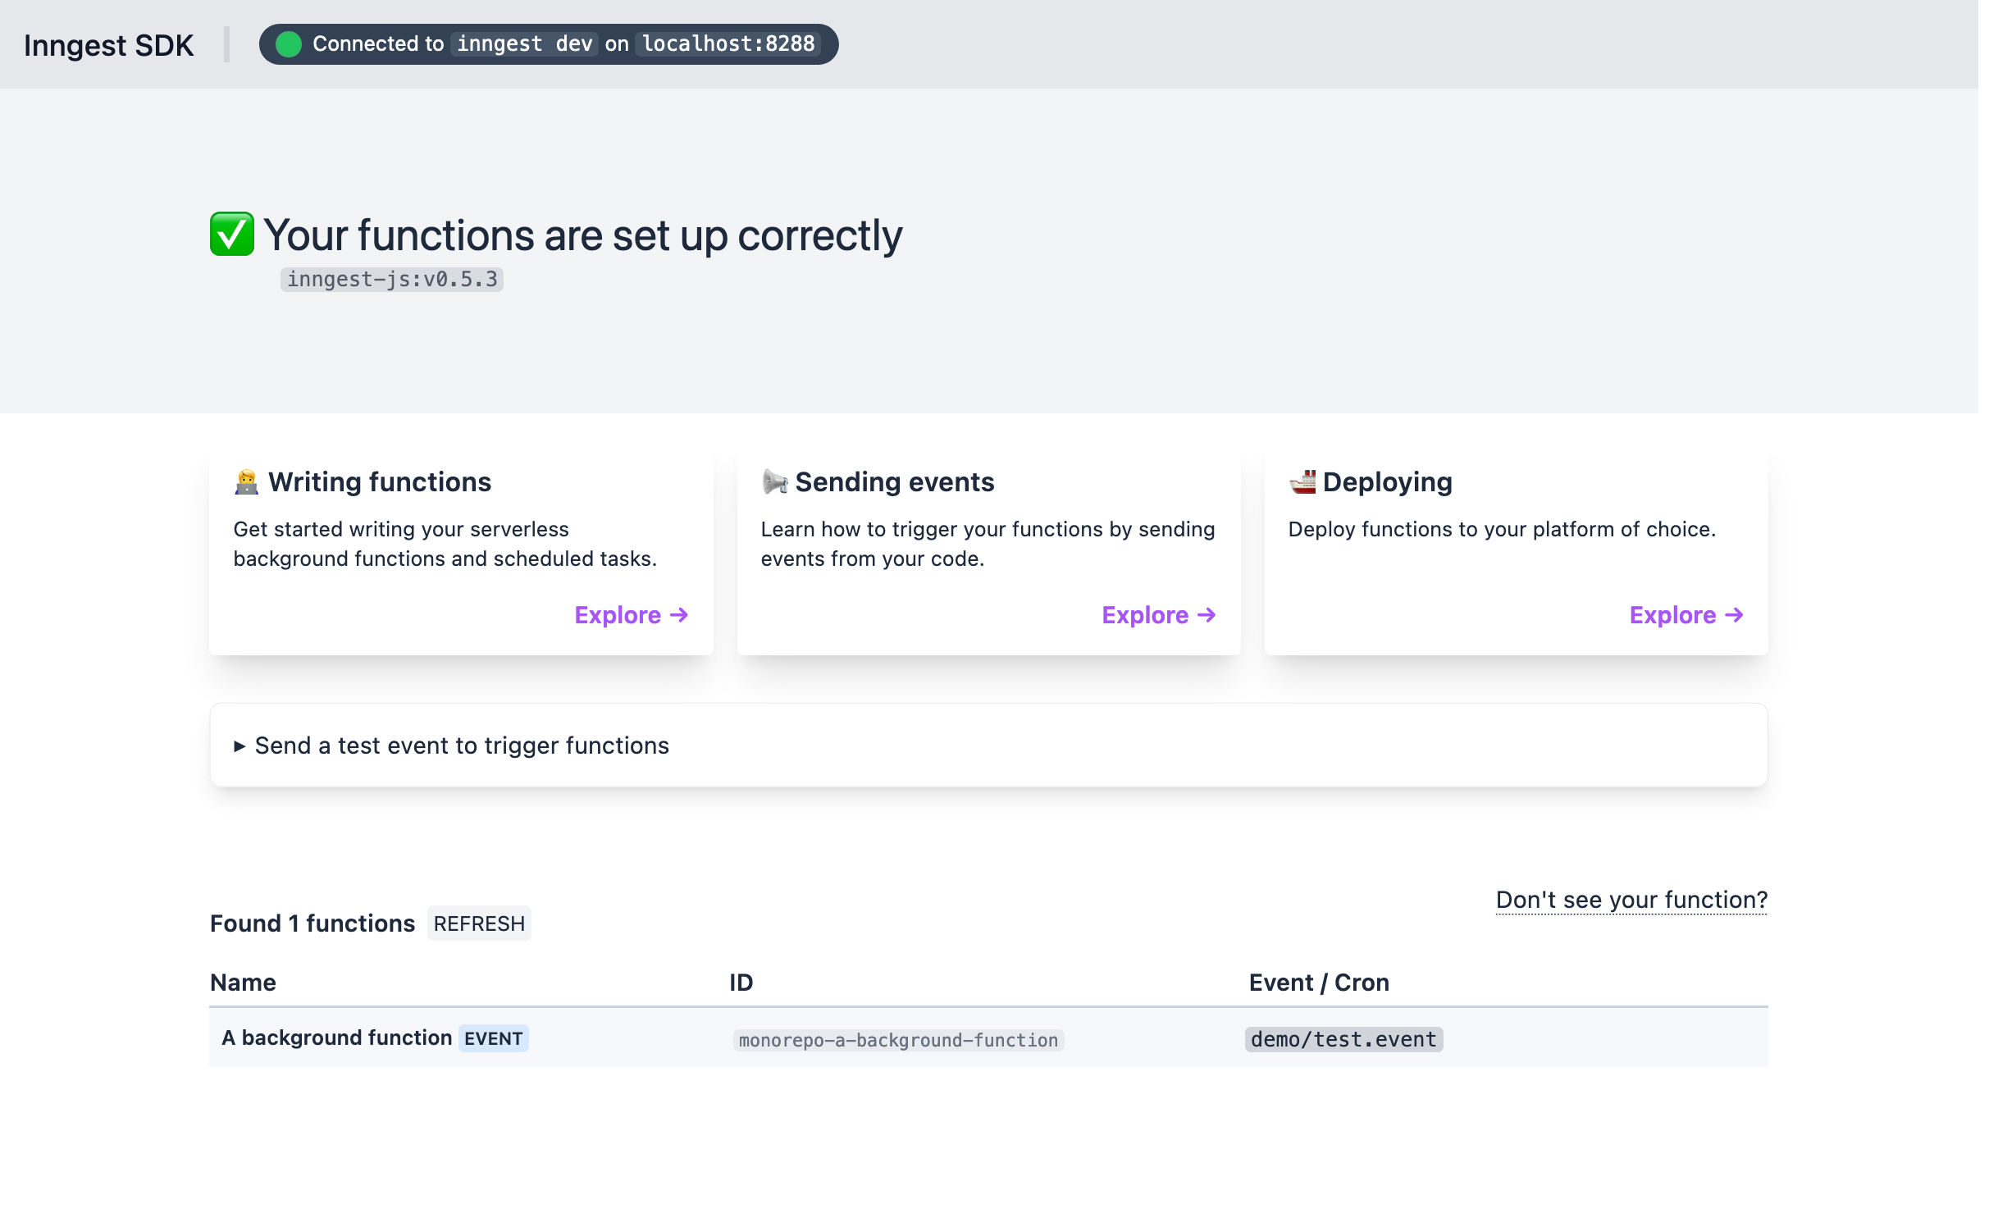Expand the Send a test event disclosure triangle
The image size is (1998, 1213).
[239, 746]
